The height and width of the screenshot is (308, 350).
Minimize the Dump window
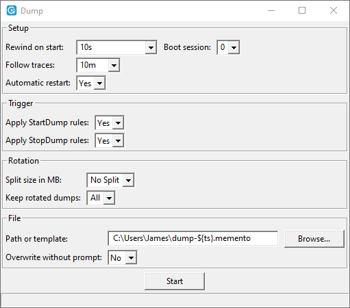click(x=271, y=10)
